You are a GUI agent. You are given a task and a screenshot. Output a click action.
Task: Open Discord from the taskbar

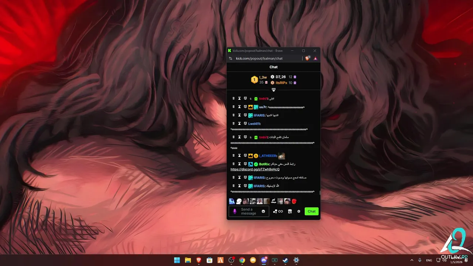coord(264,260)
